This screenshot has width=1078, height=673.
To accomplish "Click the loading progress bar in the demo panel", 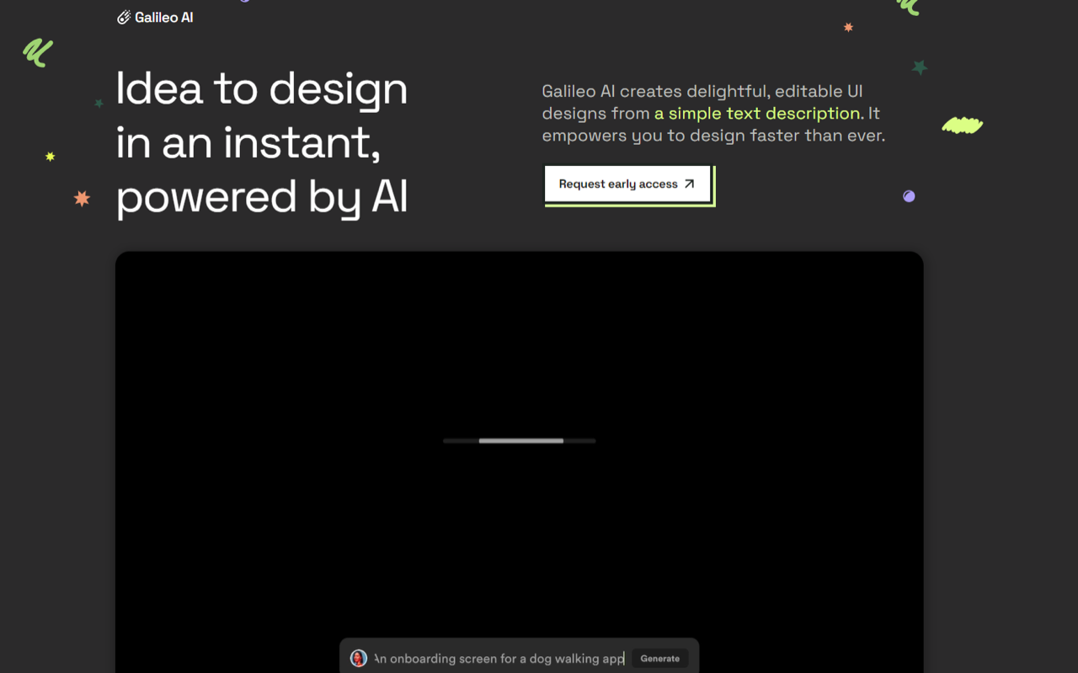I will click(x=520, y=441).
